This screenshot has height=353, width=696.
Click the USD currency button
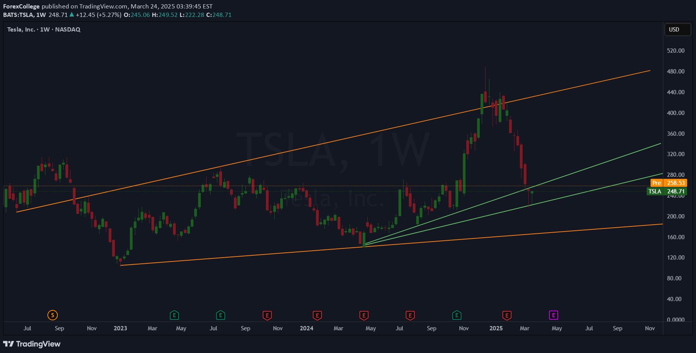pyautogui.click(x=678, y=30)
